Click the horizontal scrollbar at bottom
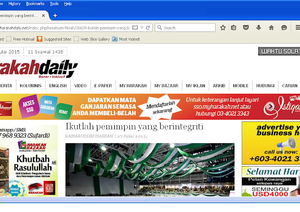Viewport: 300px width, 212px height. (145, 199)
